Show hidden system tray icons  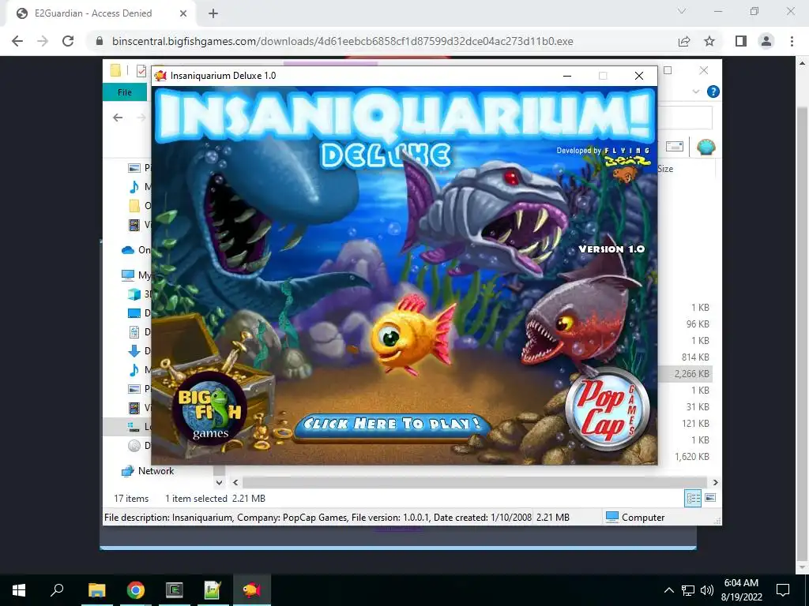click(668, 590)
